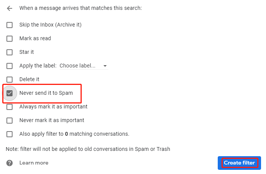This screenshot has width=266, height=174.
Task: Enable the Mark as read checkbox
Action: coord(9,39)
